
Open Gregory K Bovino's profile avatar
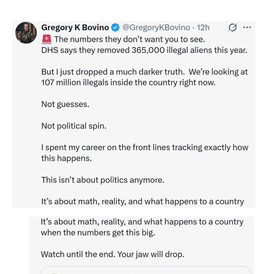click(x=26, y=33)
